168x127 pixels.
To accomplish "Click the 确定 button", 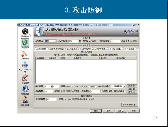I will 96,111.
